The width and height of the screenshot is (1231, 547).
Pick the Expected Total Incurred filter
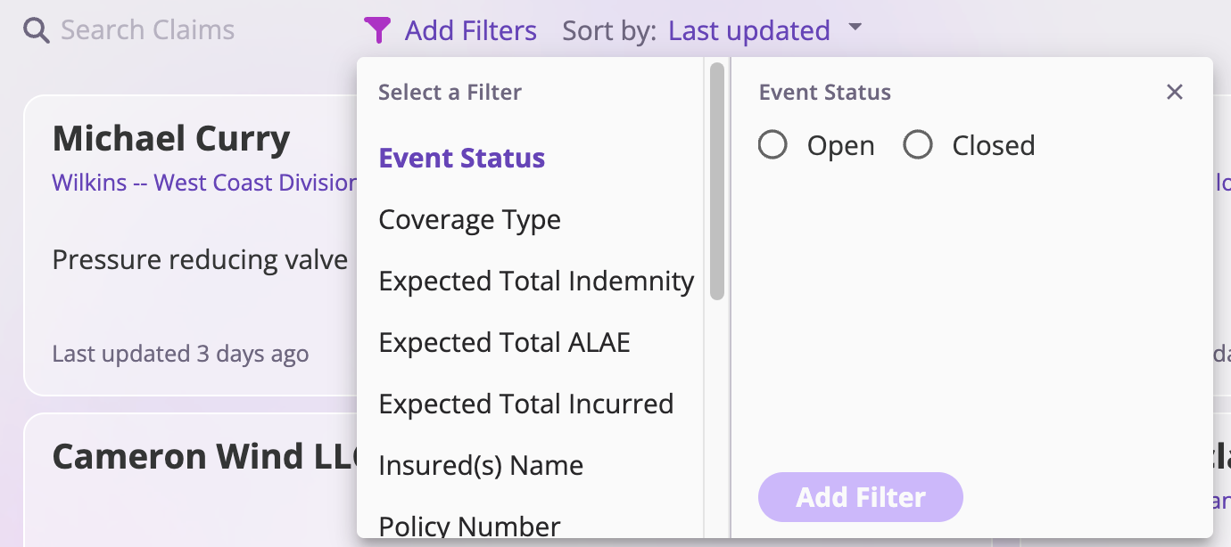(x=525, y=404)
